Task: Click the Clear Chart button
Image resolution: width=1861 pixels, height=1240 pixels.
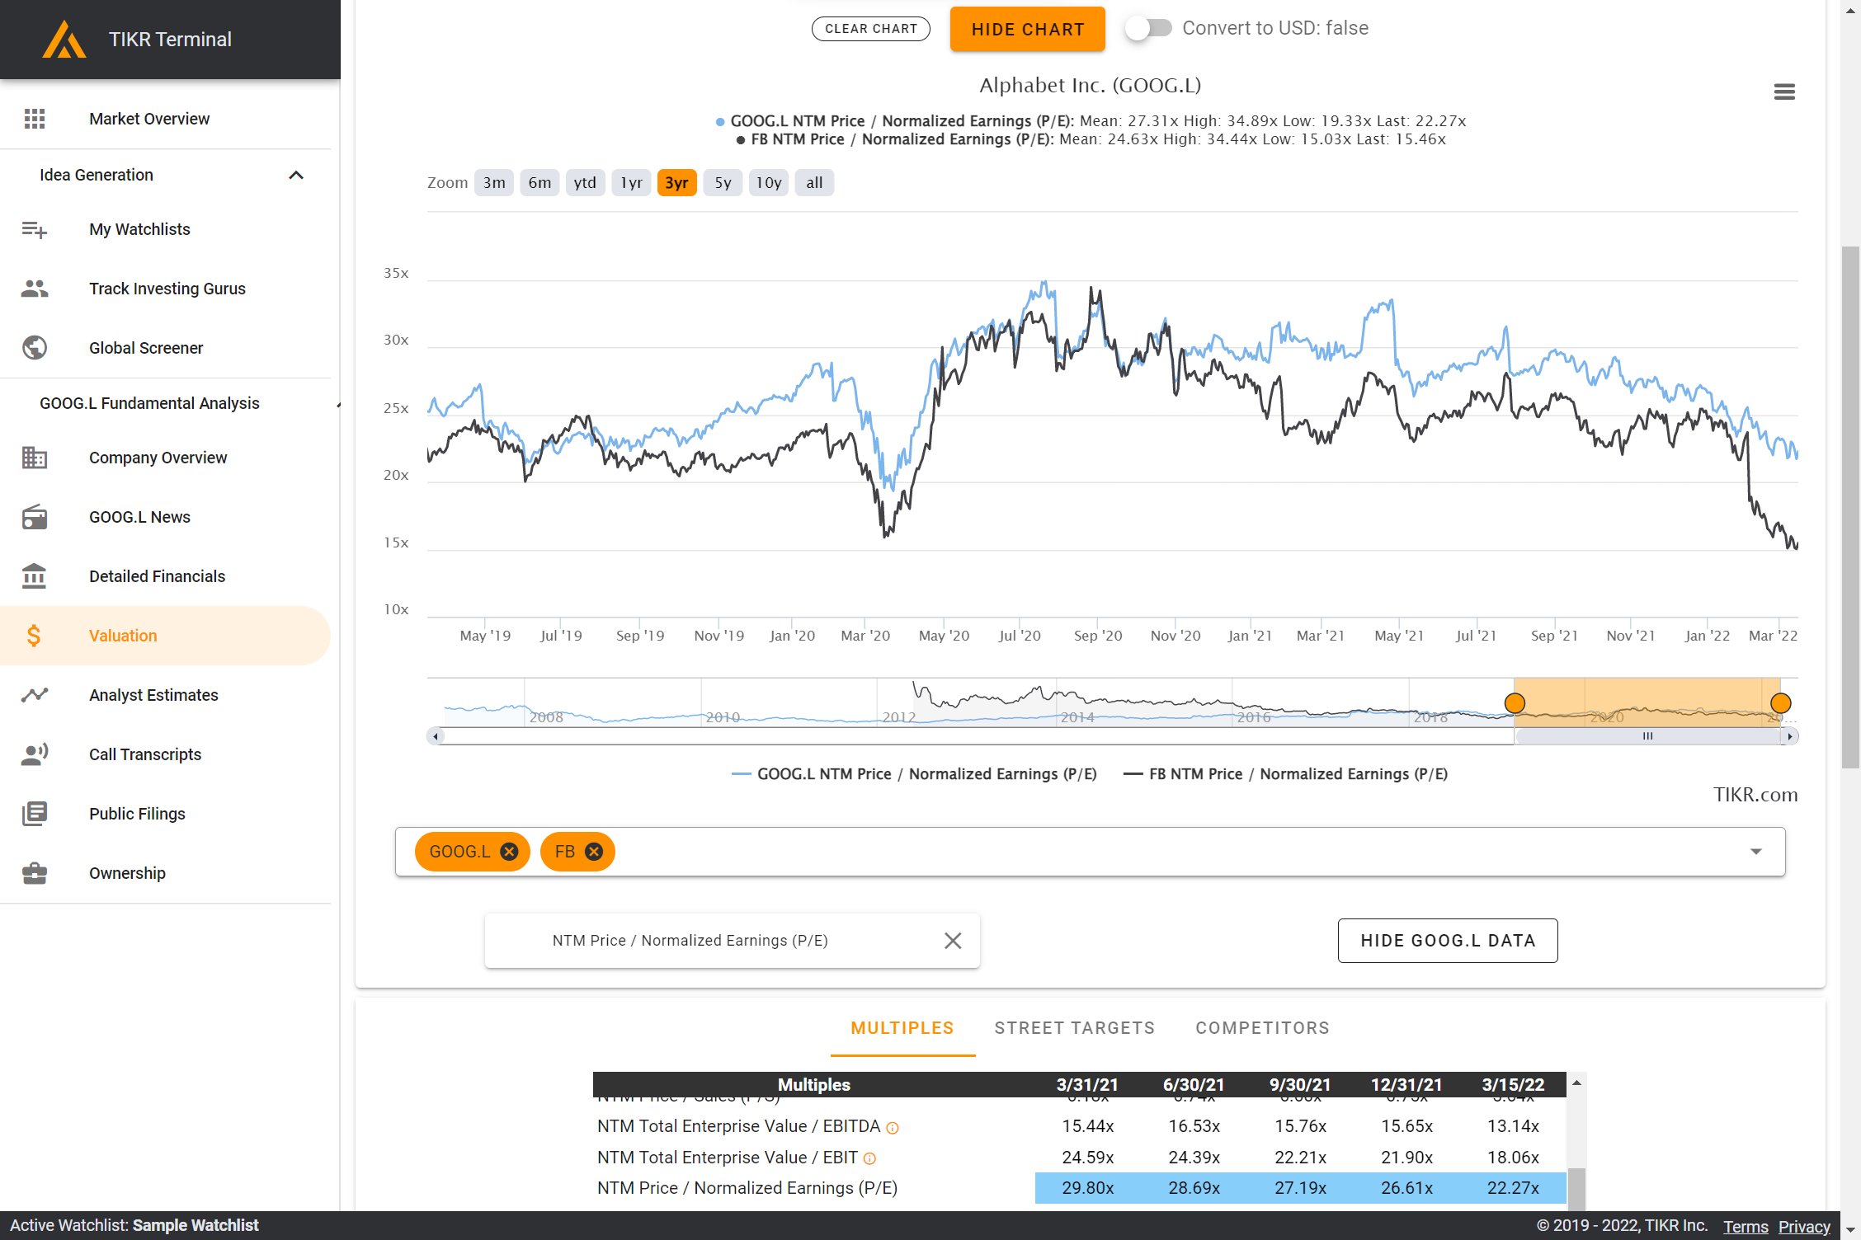Action: click(x=871, y=29)
